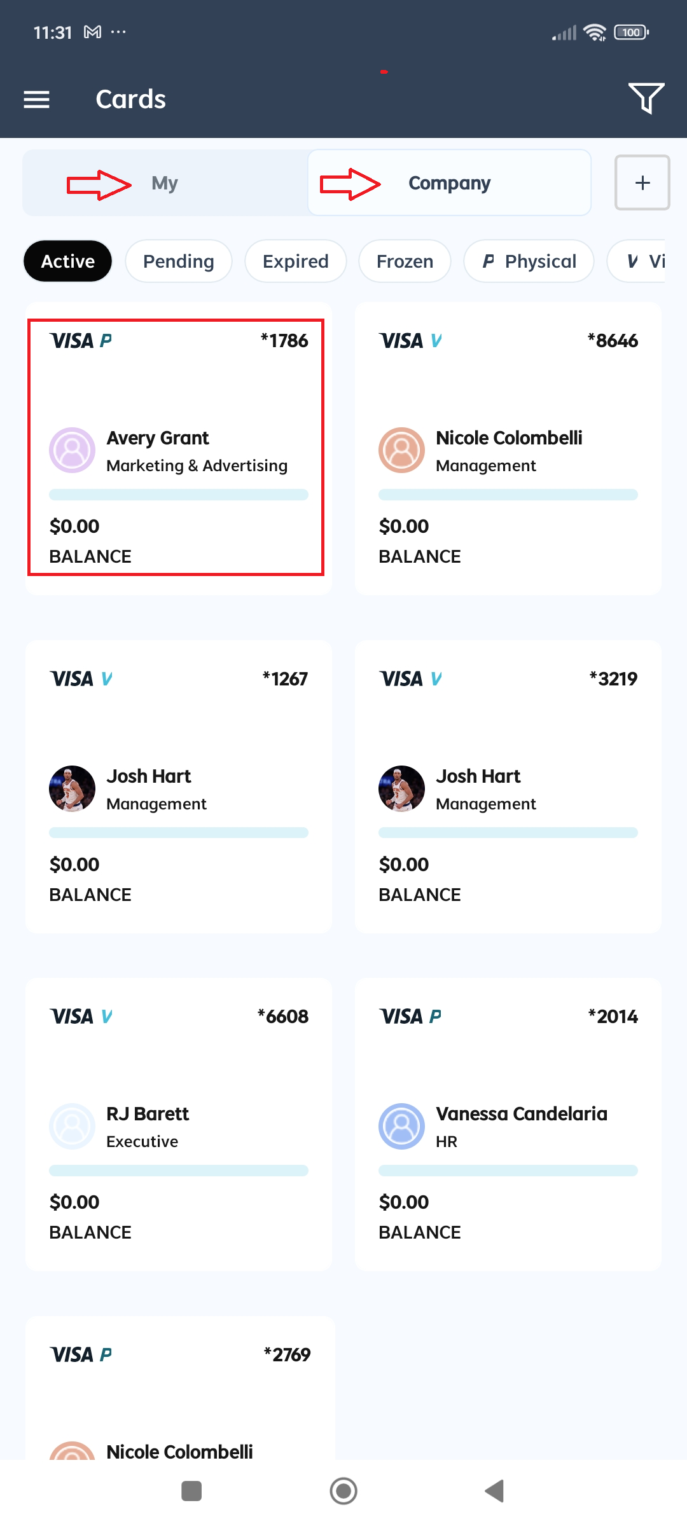Select the Expired filter chip
This screenshot has width=687, height=1526.
(x=296, y=261)
